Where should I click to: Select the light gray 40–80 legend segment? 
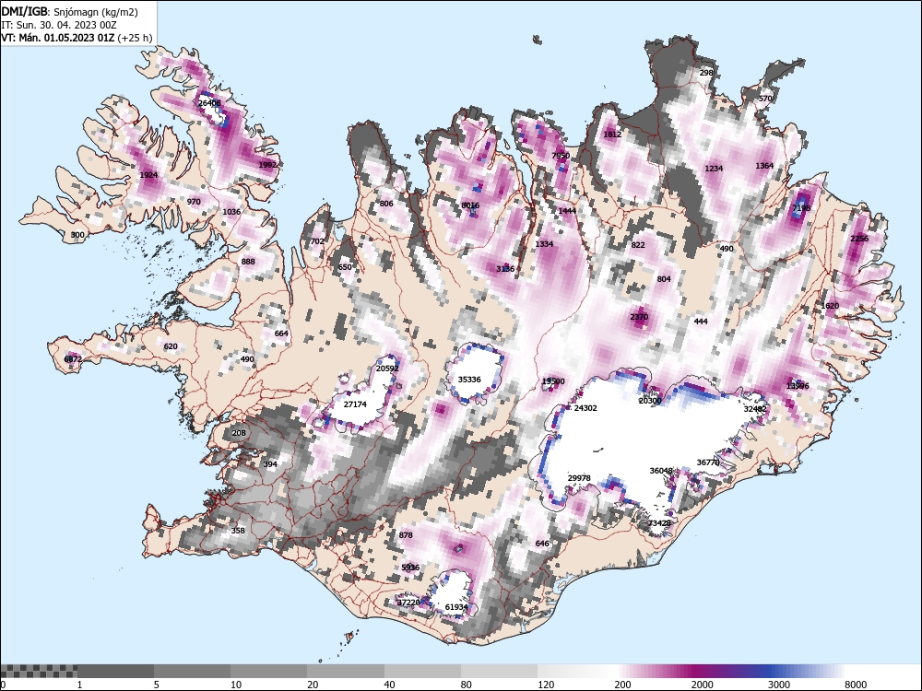(x=422, y=671)
